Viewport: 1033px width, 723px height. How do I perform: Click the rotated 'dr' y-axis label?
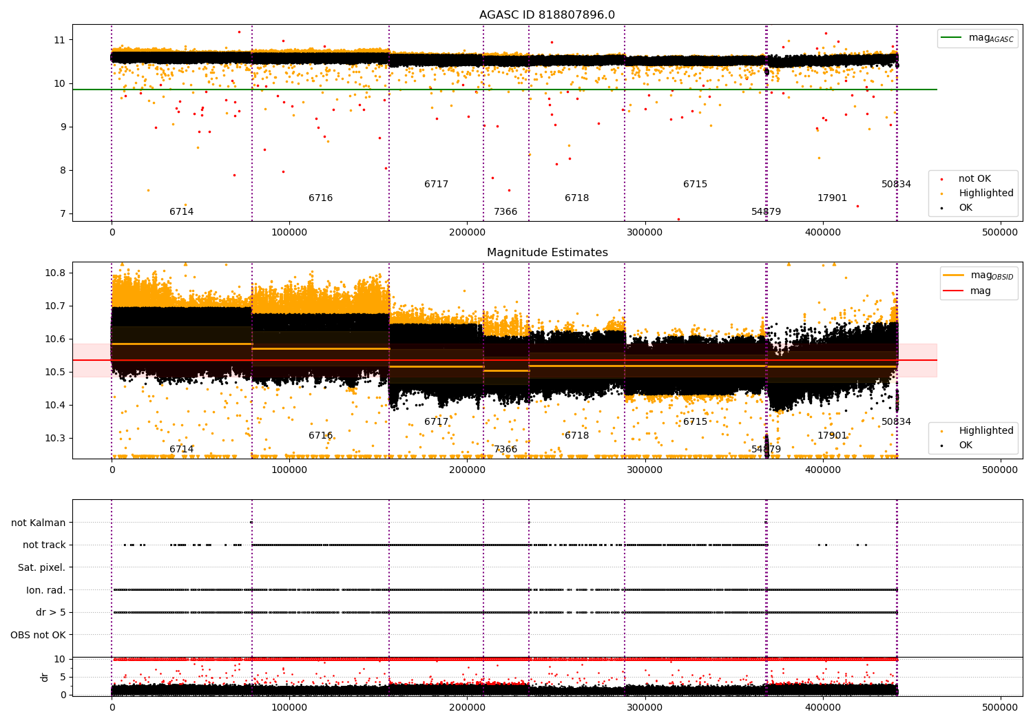(x=45, y=677)
